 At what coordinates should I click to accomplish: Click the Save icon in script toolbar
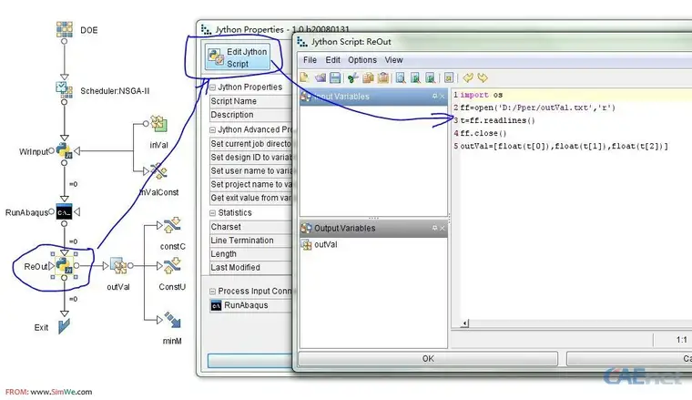(335, 78)
